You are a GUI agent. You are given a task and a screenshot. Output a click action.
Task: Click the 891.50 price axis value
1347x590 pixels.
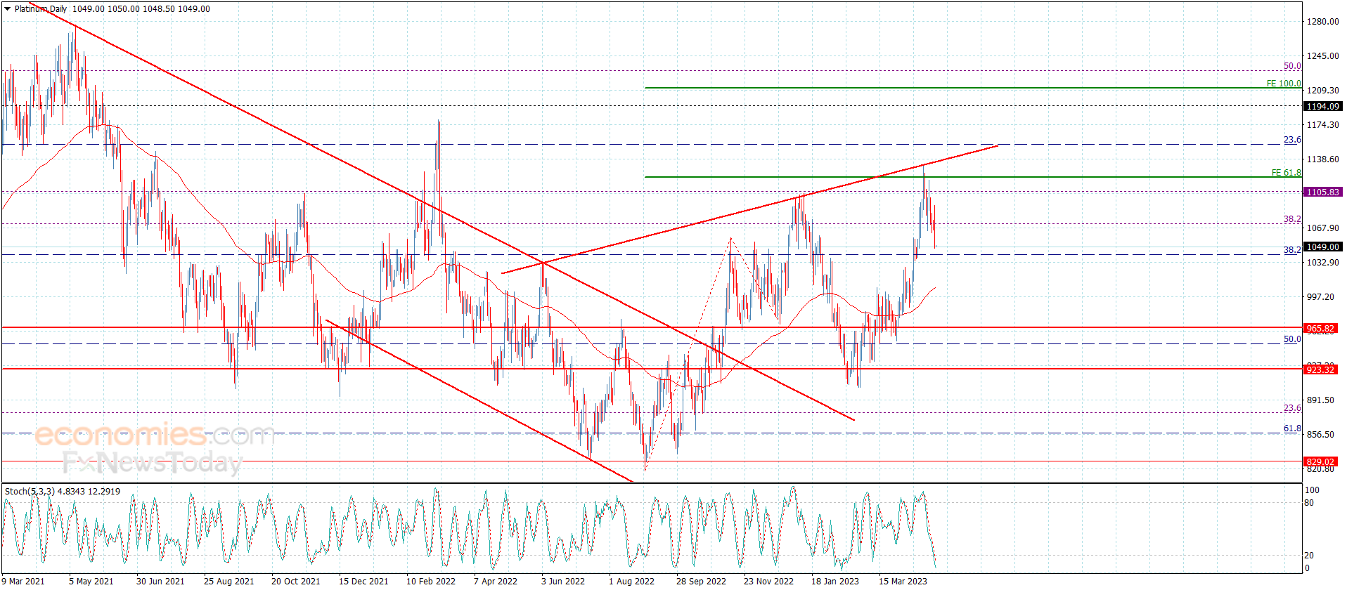pyautogui.click(x=1320, y=400)
